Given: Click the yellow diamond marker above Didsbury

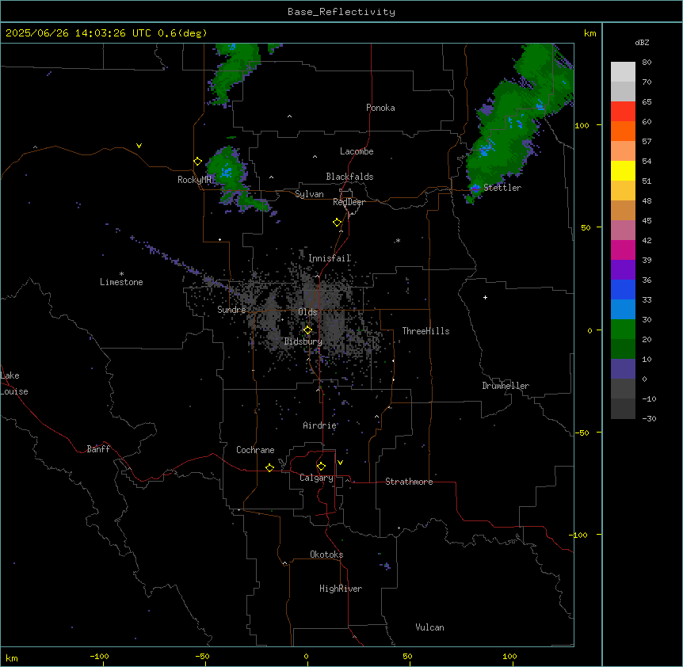Looking at the screenshot, I should [307, 330].
